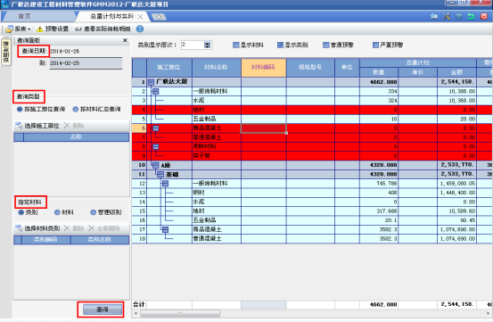Decrease the 类别显示层次 spinner value
The height and width of the screenshot is (322, 493).
[x=207, y=47]
